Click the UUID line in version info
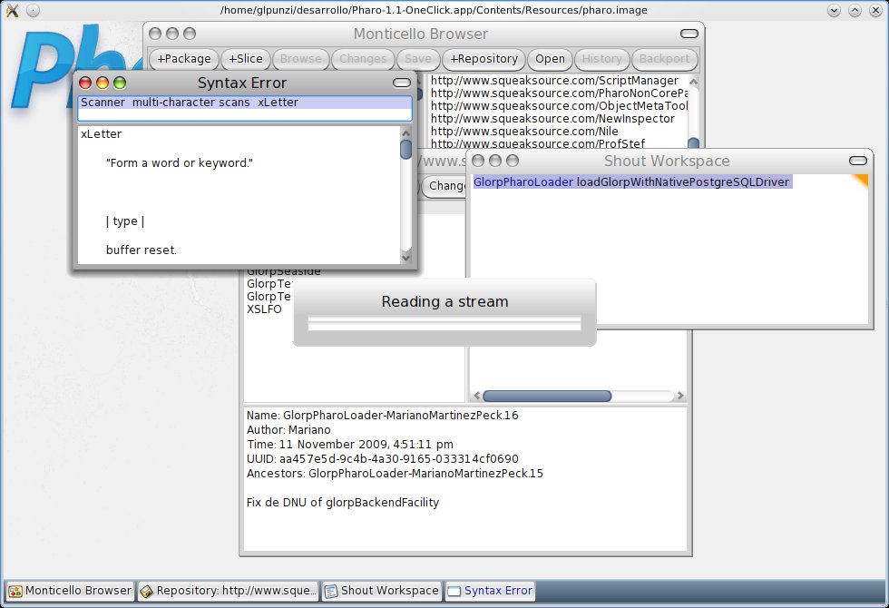The image size is (889, 608). point(382,459)
